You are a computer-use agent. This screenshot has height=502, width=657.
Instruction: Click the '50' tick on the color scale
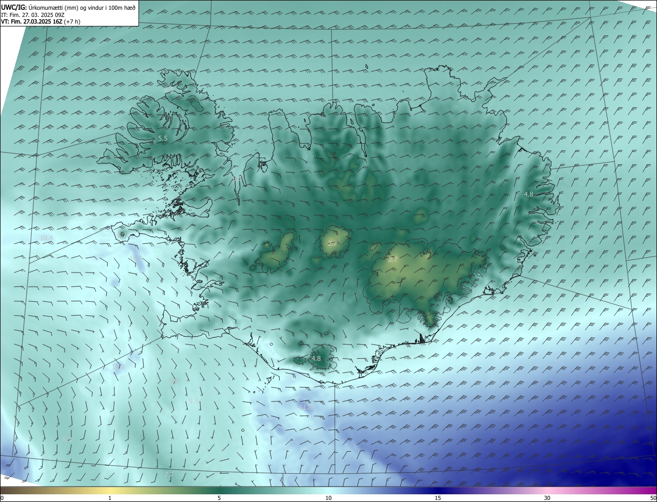click(x=653, y=498)
